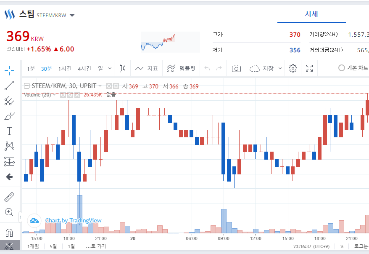
Task: Set date range to 1일
Action: pos(71,246)
